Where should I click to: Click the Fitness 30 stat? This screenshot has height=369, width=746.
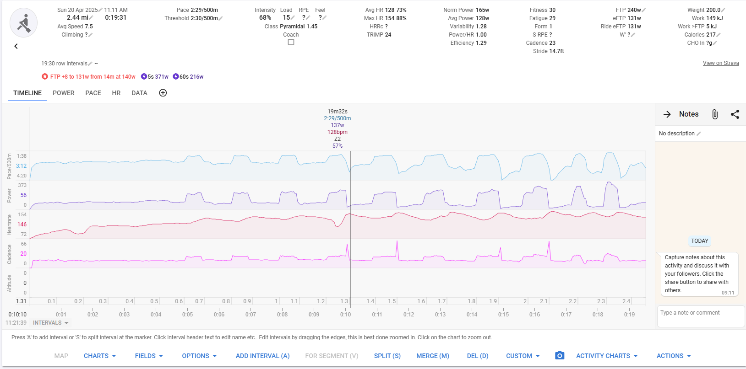pyautogui.click(x=543, y=10)
